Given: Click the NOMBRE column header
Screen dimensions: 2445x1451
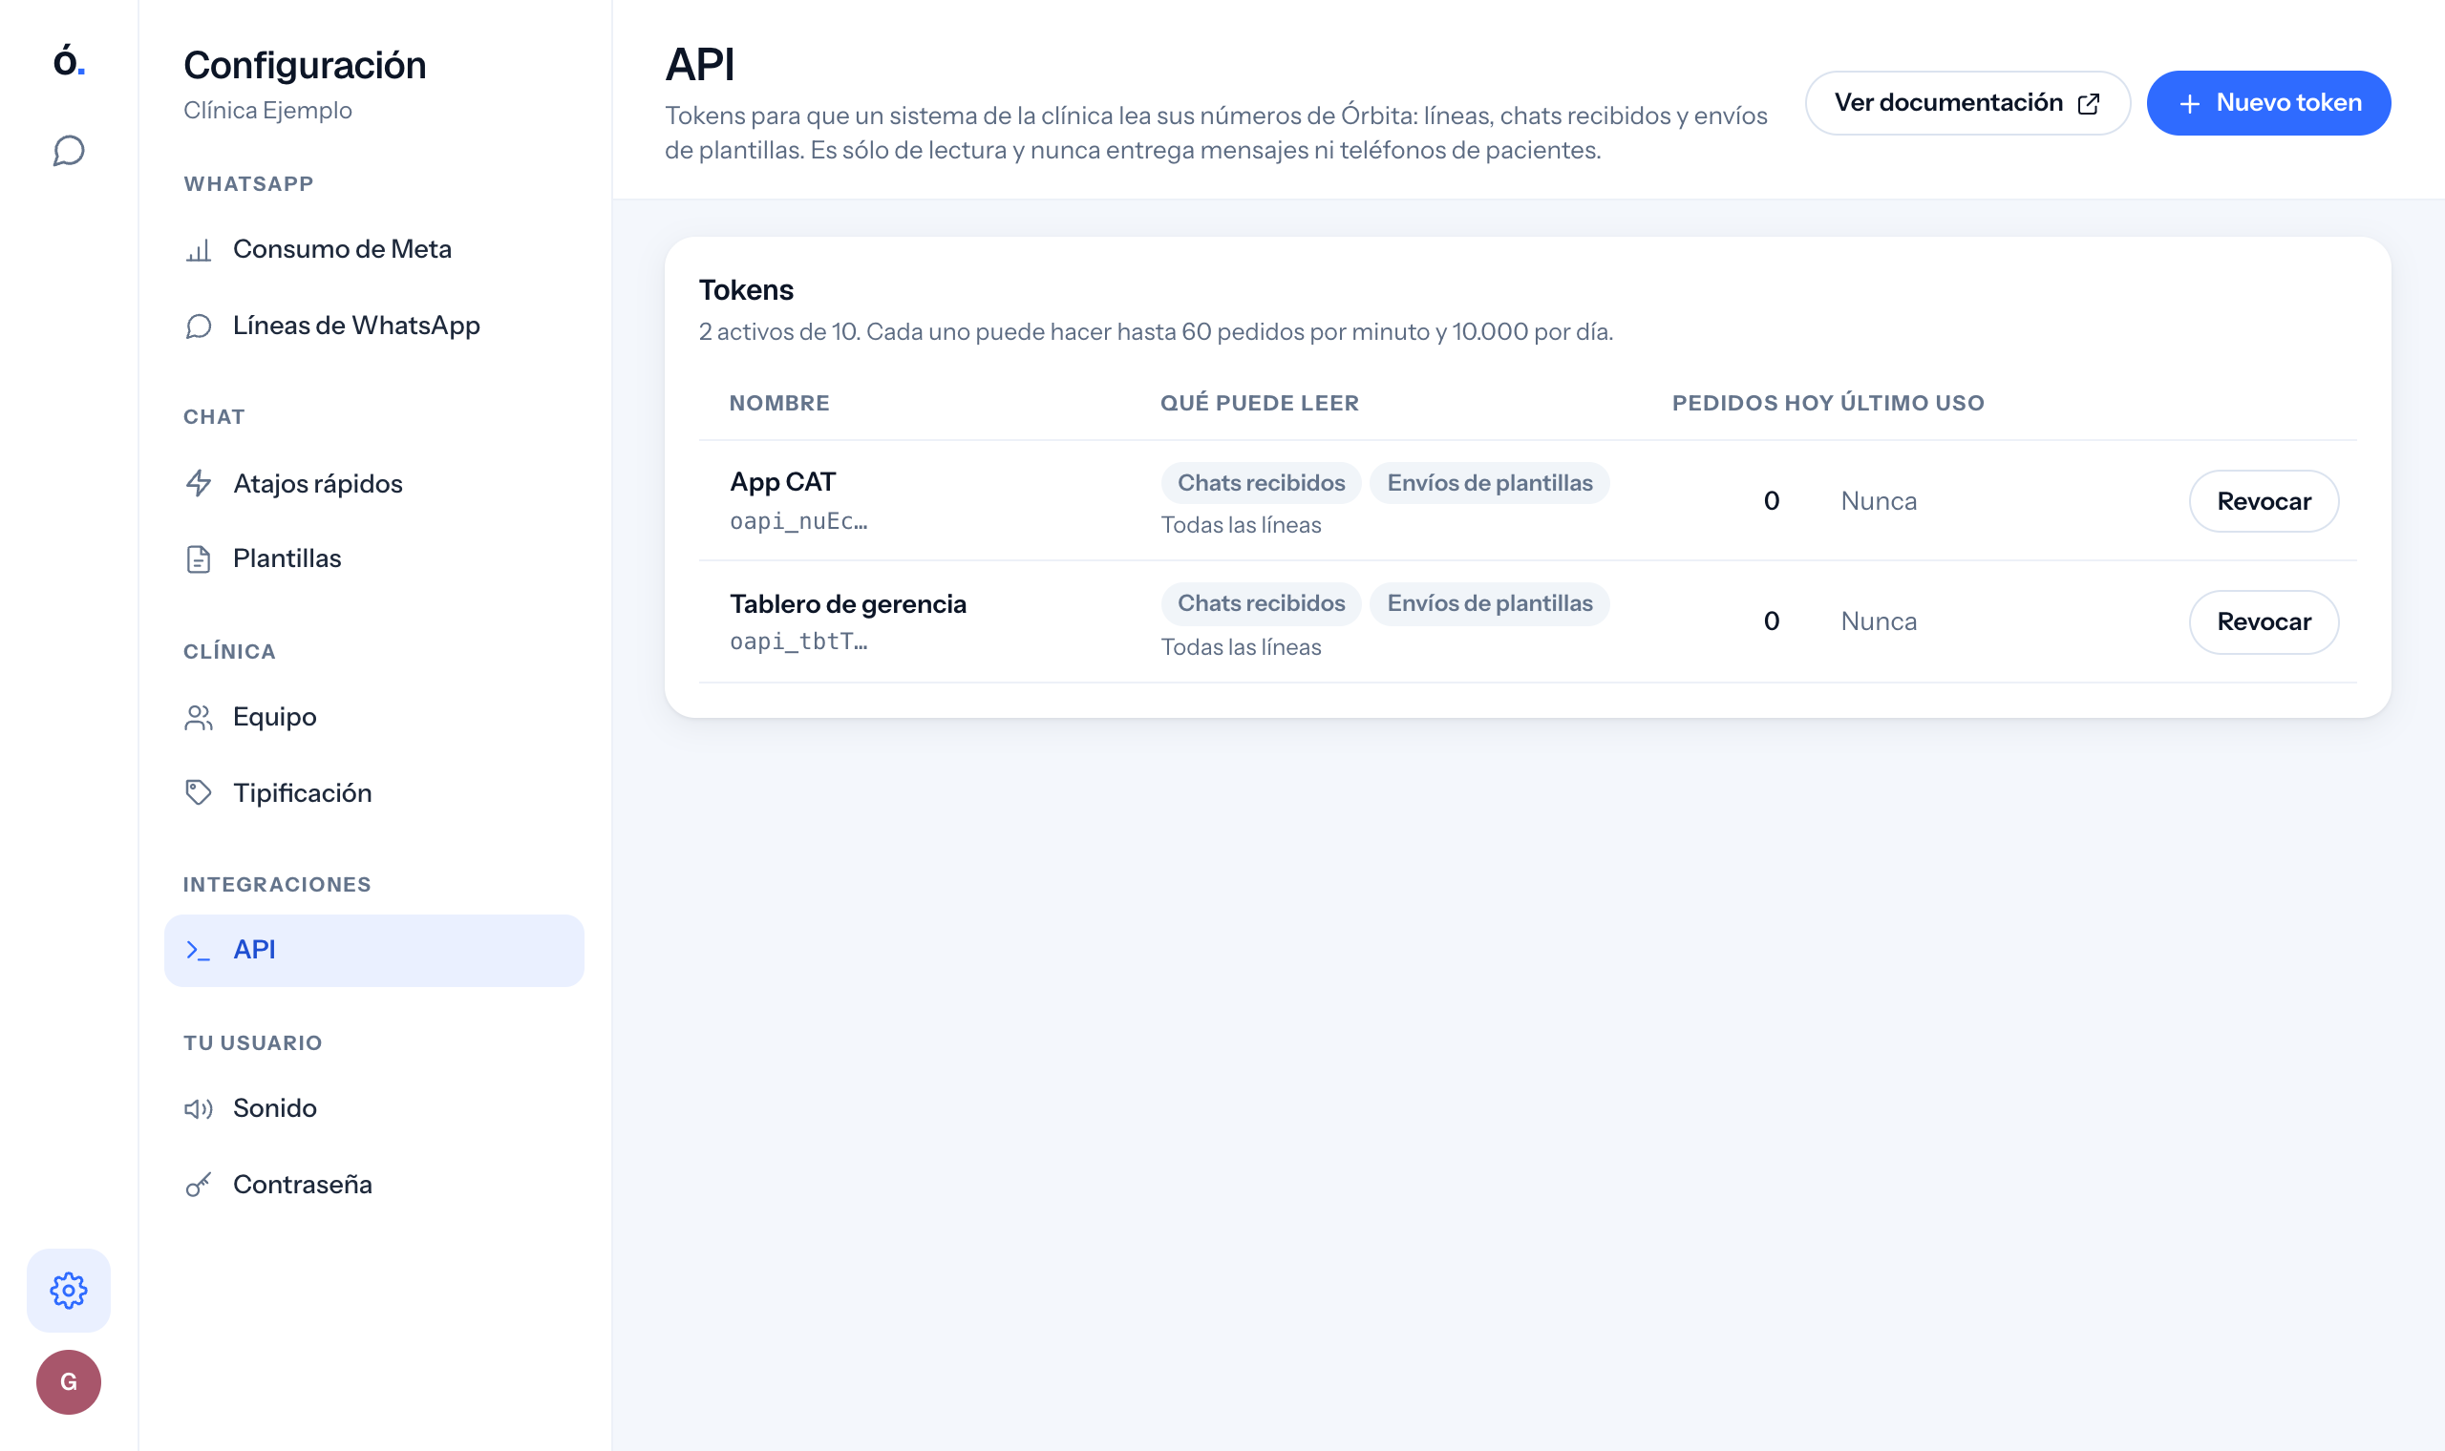Looking at the screenshot, I should pyautogui.click(x=779, y=403).
